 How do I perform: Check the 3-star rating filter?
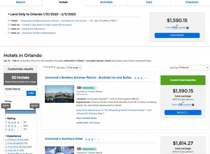pyautogui.click(x=6, y=126)
